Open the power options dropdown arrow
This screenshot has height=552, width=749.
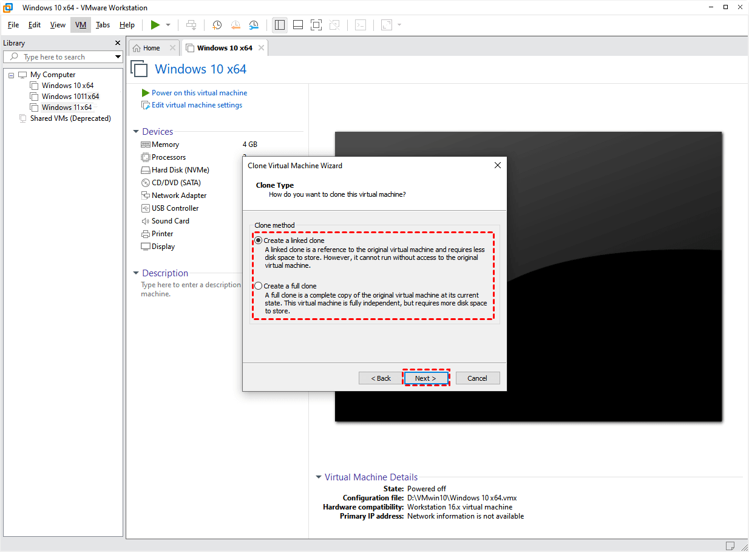[x=168, y=25]
